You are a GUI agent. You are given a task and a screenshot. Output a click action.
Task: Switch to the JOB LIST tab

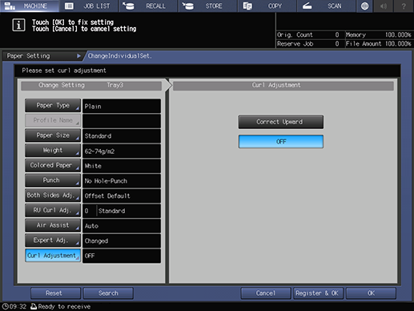88,6
